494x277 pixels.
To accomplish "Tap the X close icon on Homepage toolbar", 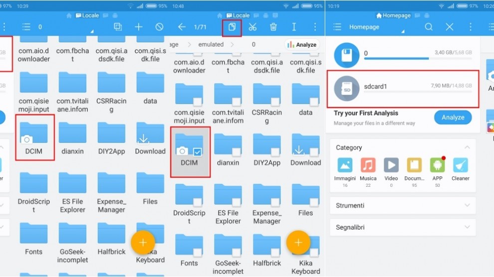I will click(x=450, y=27).
